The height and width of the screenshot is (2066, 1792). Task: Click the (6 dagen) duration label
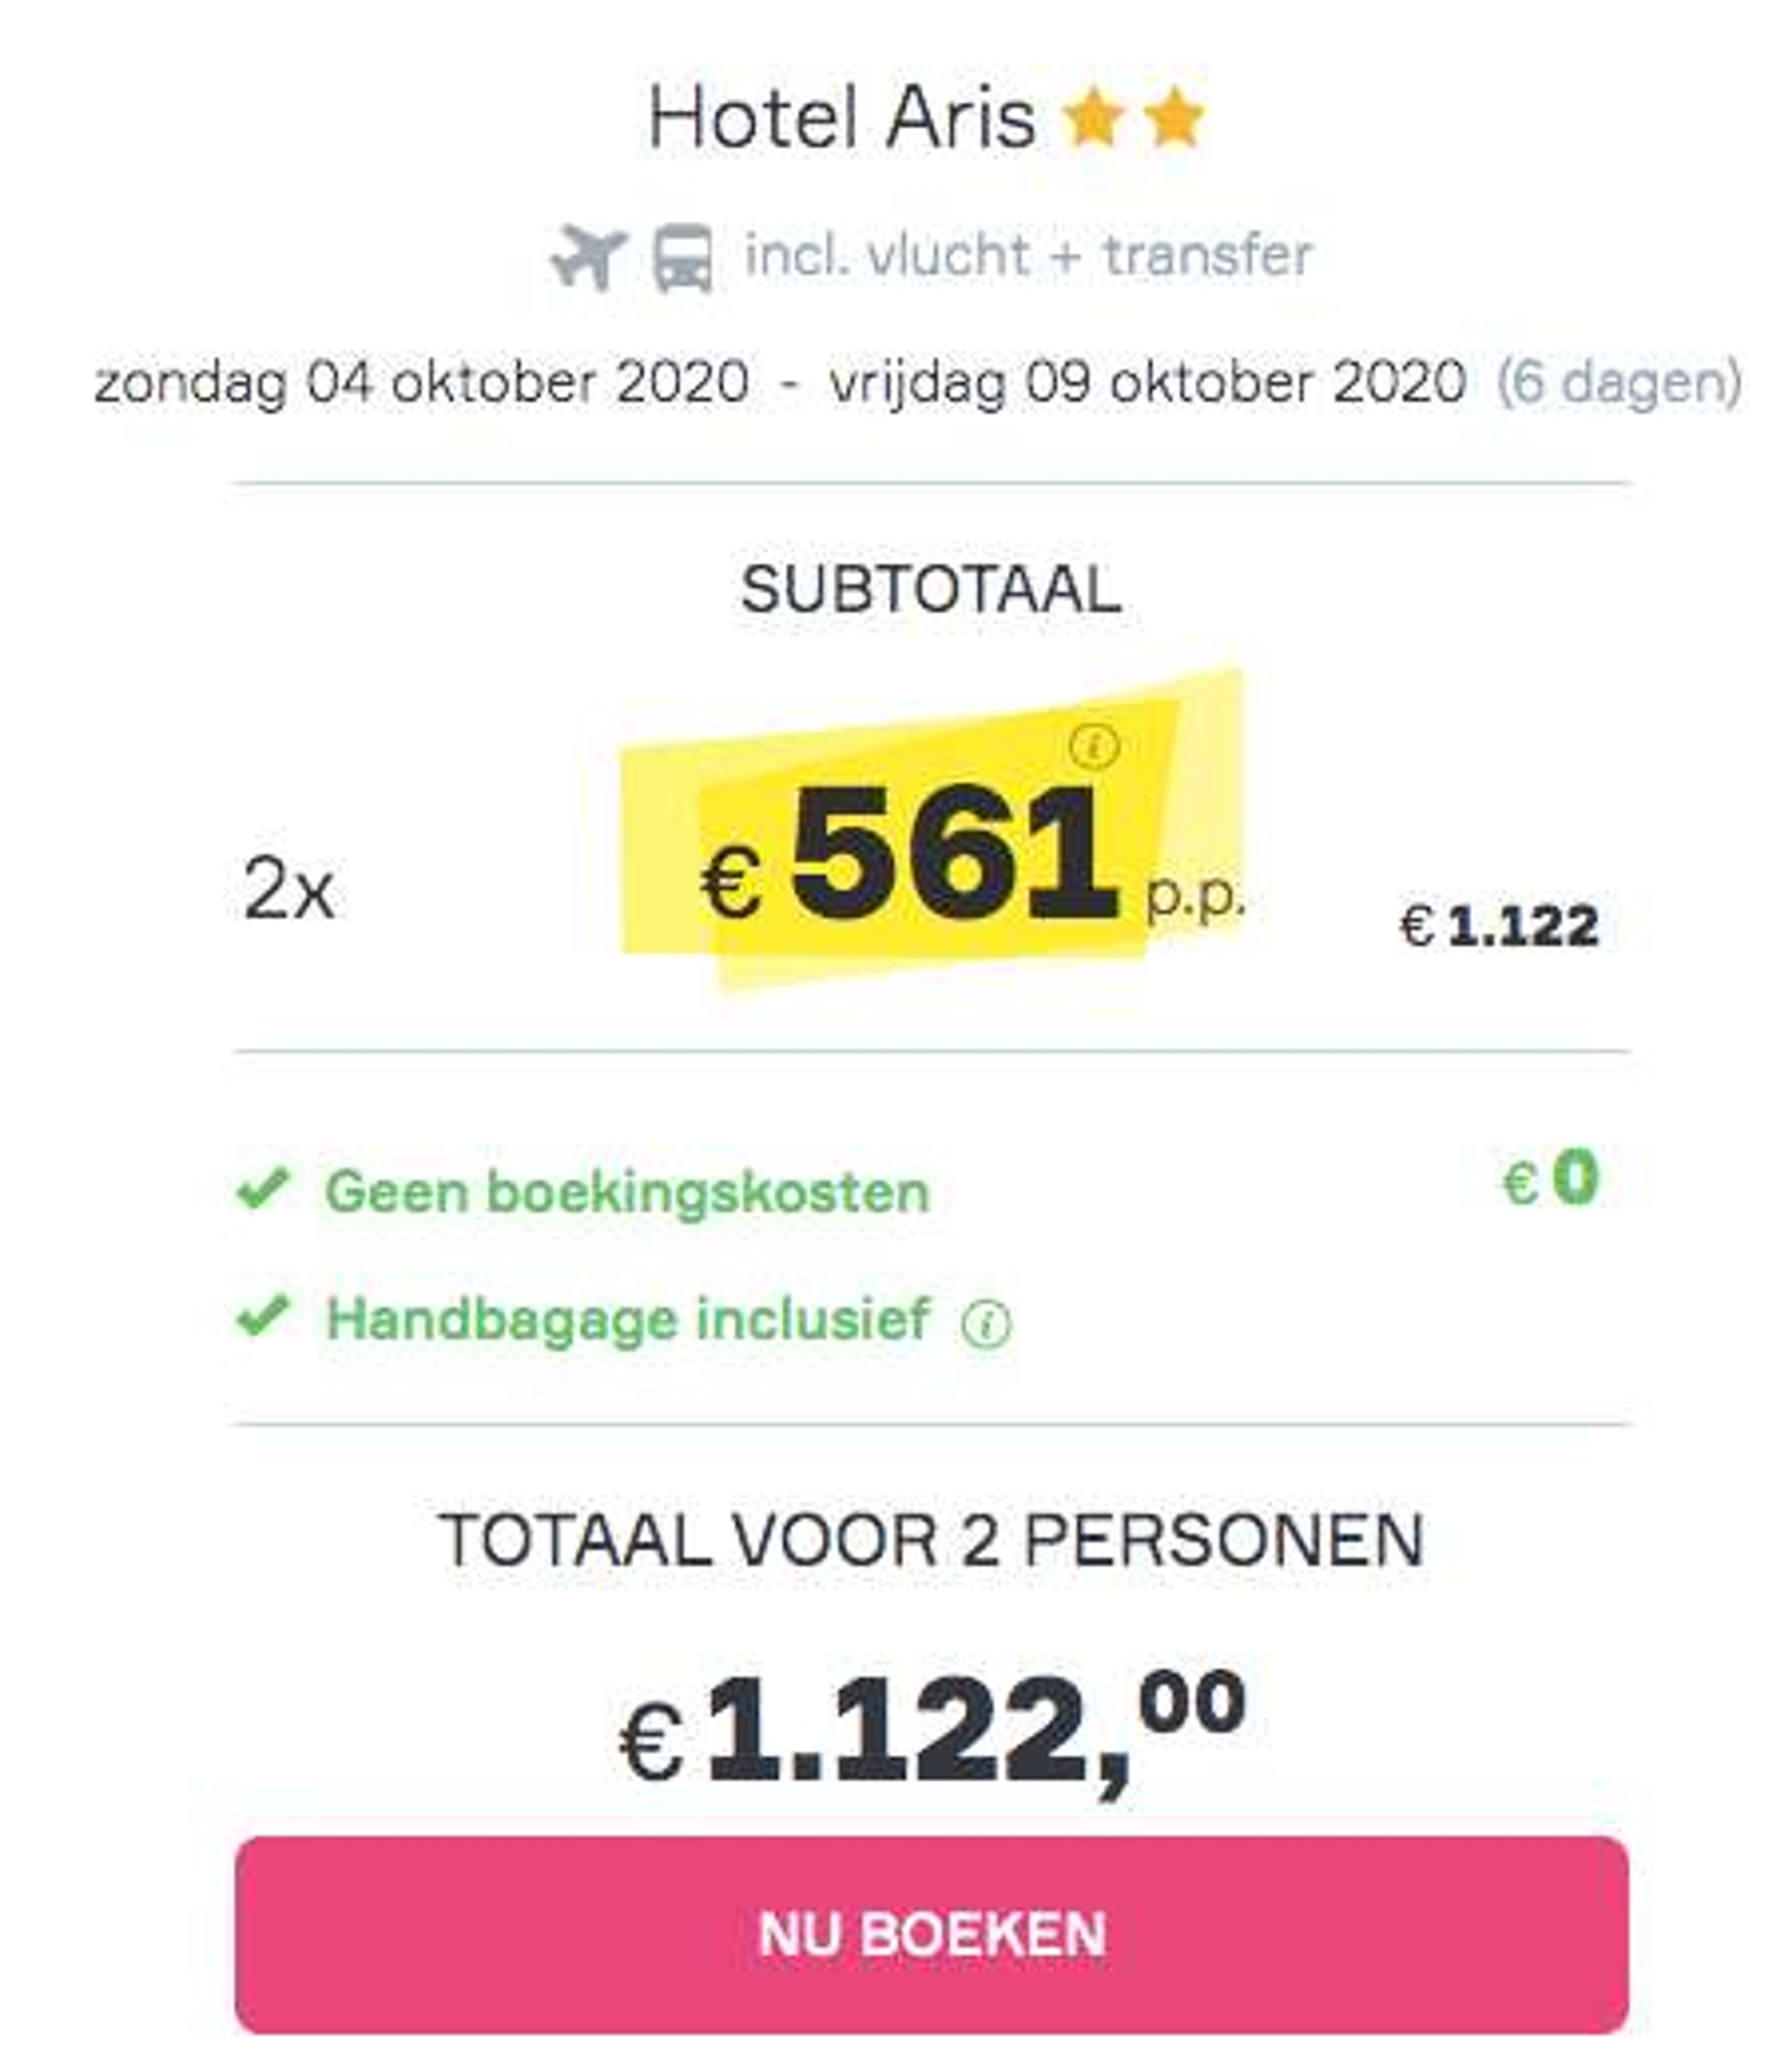1619,383
